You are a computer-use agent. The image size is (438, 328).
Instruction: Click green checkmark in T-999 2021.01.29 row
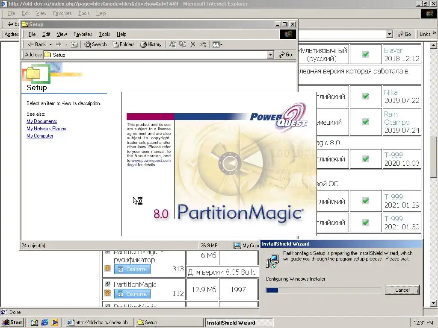click(x=365, y=201)
